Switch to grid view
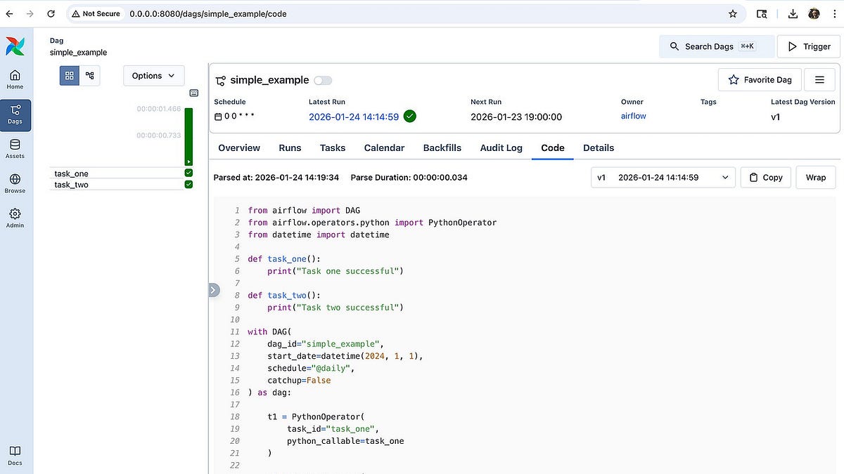Viewport: 844px width, 474px height. point(69,75)
